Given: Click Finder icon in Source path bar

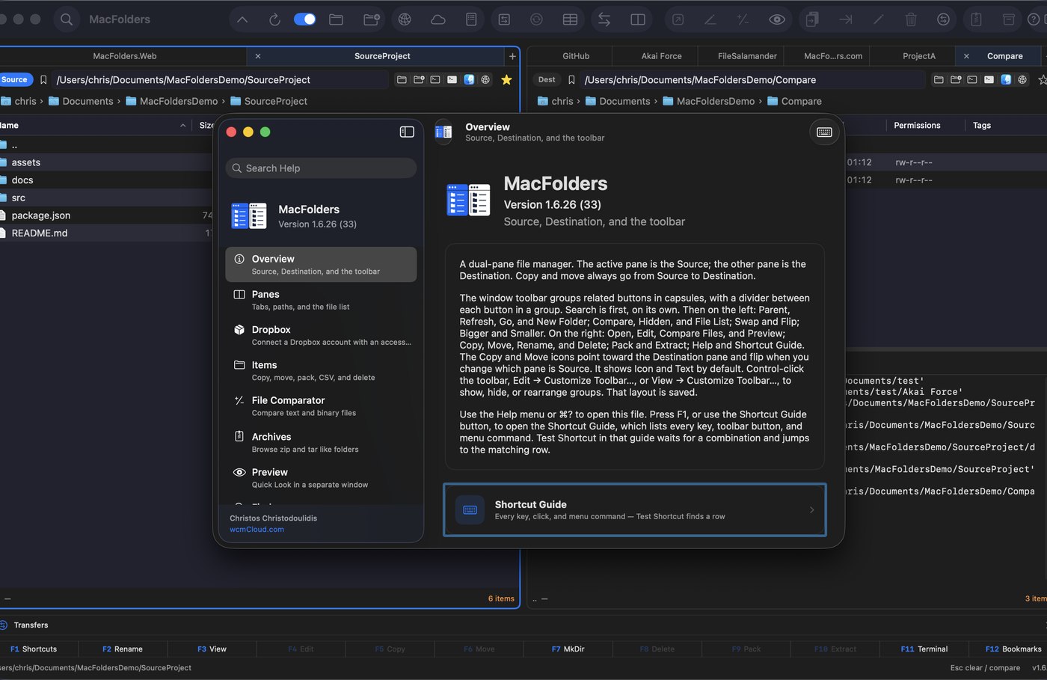Looking at the screenshot, I should [469, 79].
